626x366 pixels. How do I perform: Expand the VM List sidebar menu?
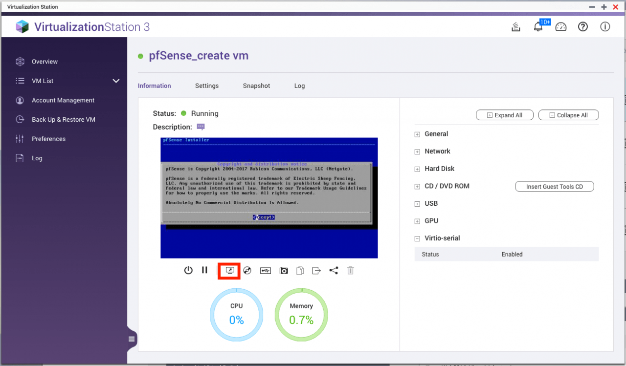click(x=116, y=81)
